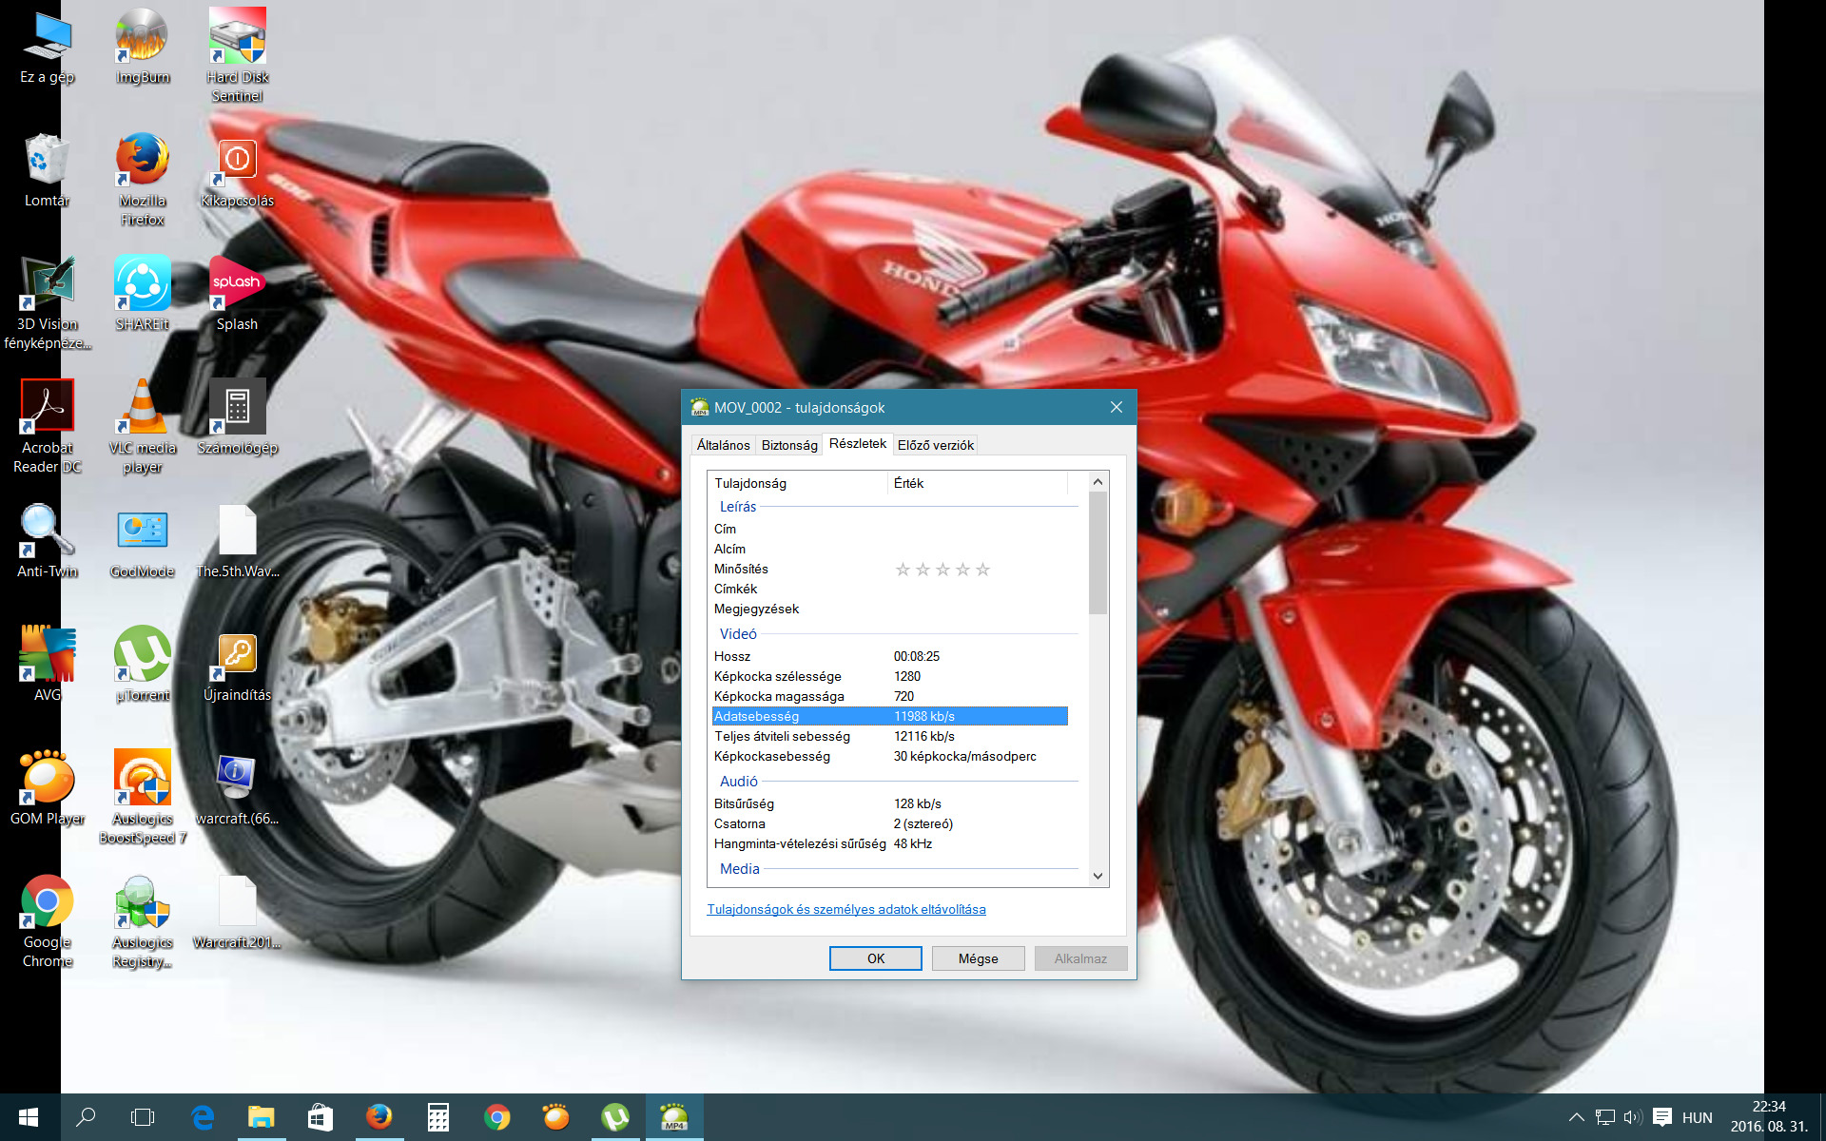Open the µTorrent desktop shortcut
1826x1141 pixels.
(142, 656)
